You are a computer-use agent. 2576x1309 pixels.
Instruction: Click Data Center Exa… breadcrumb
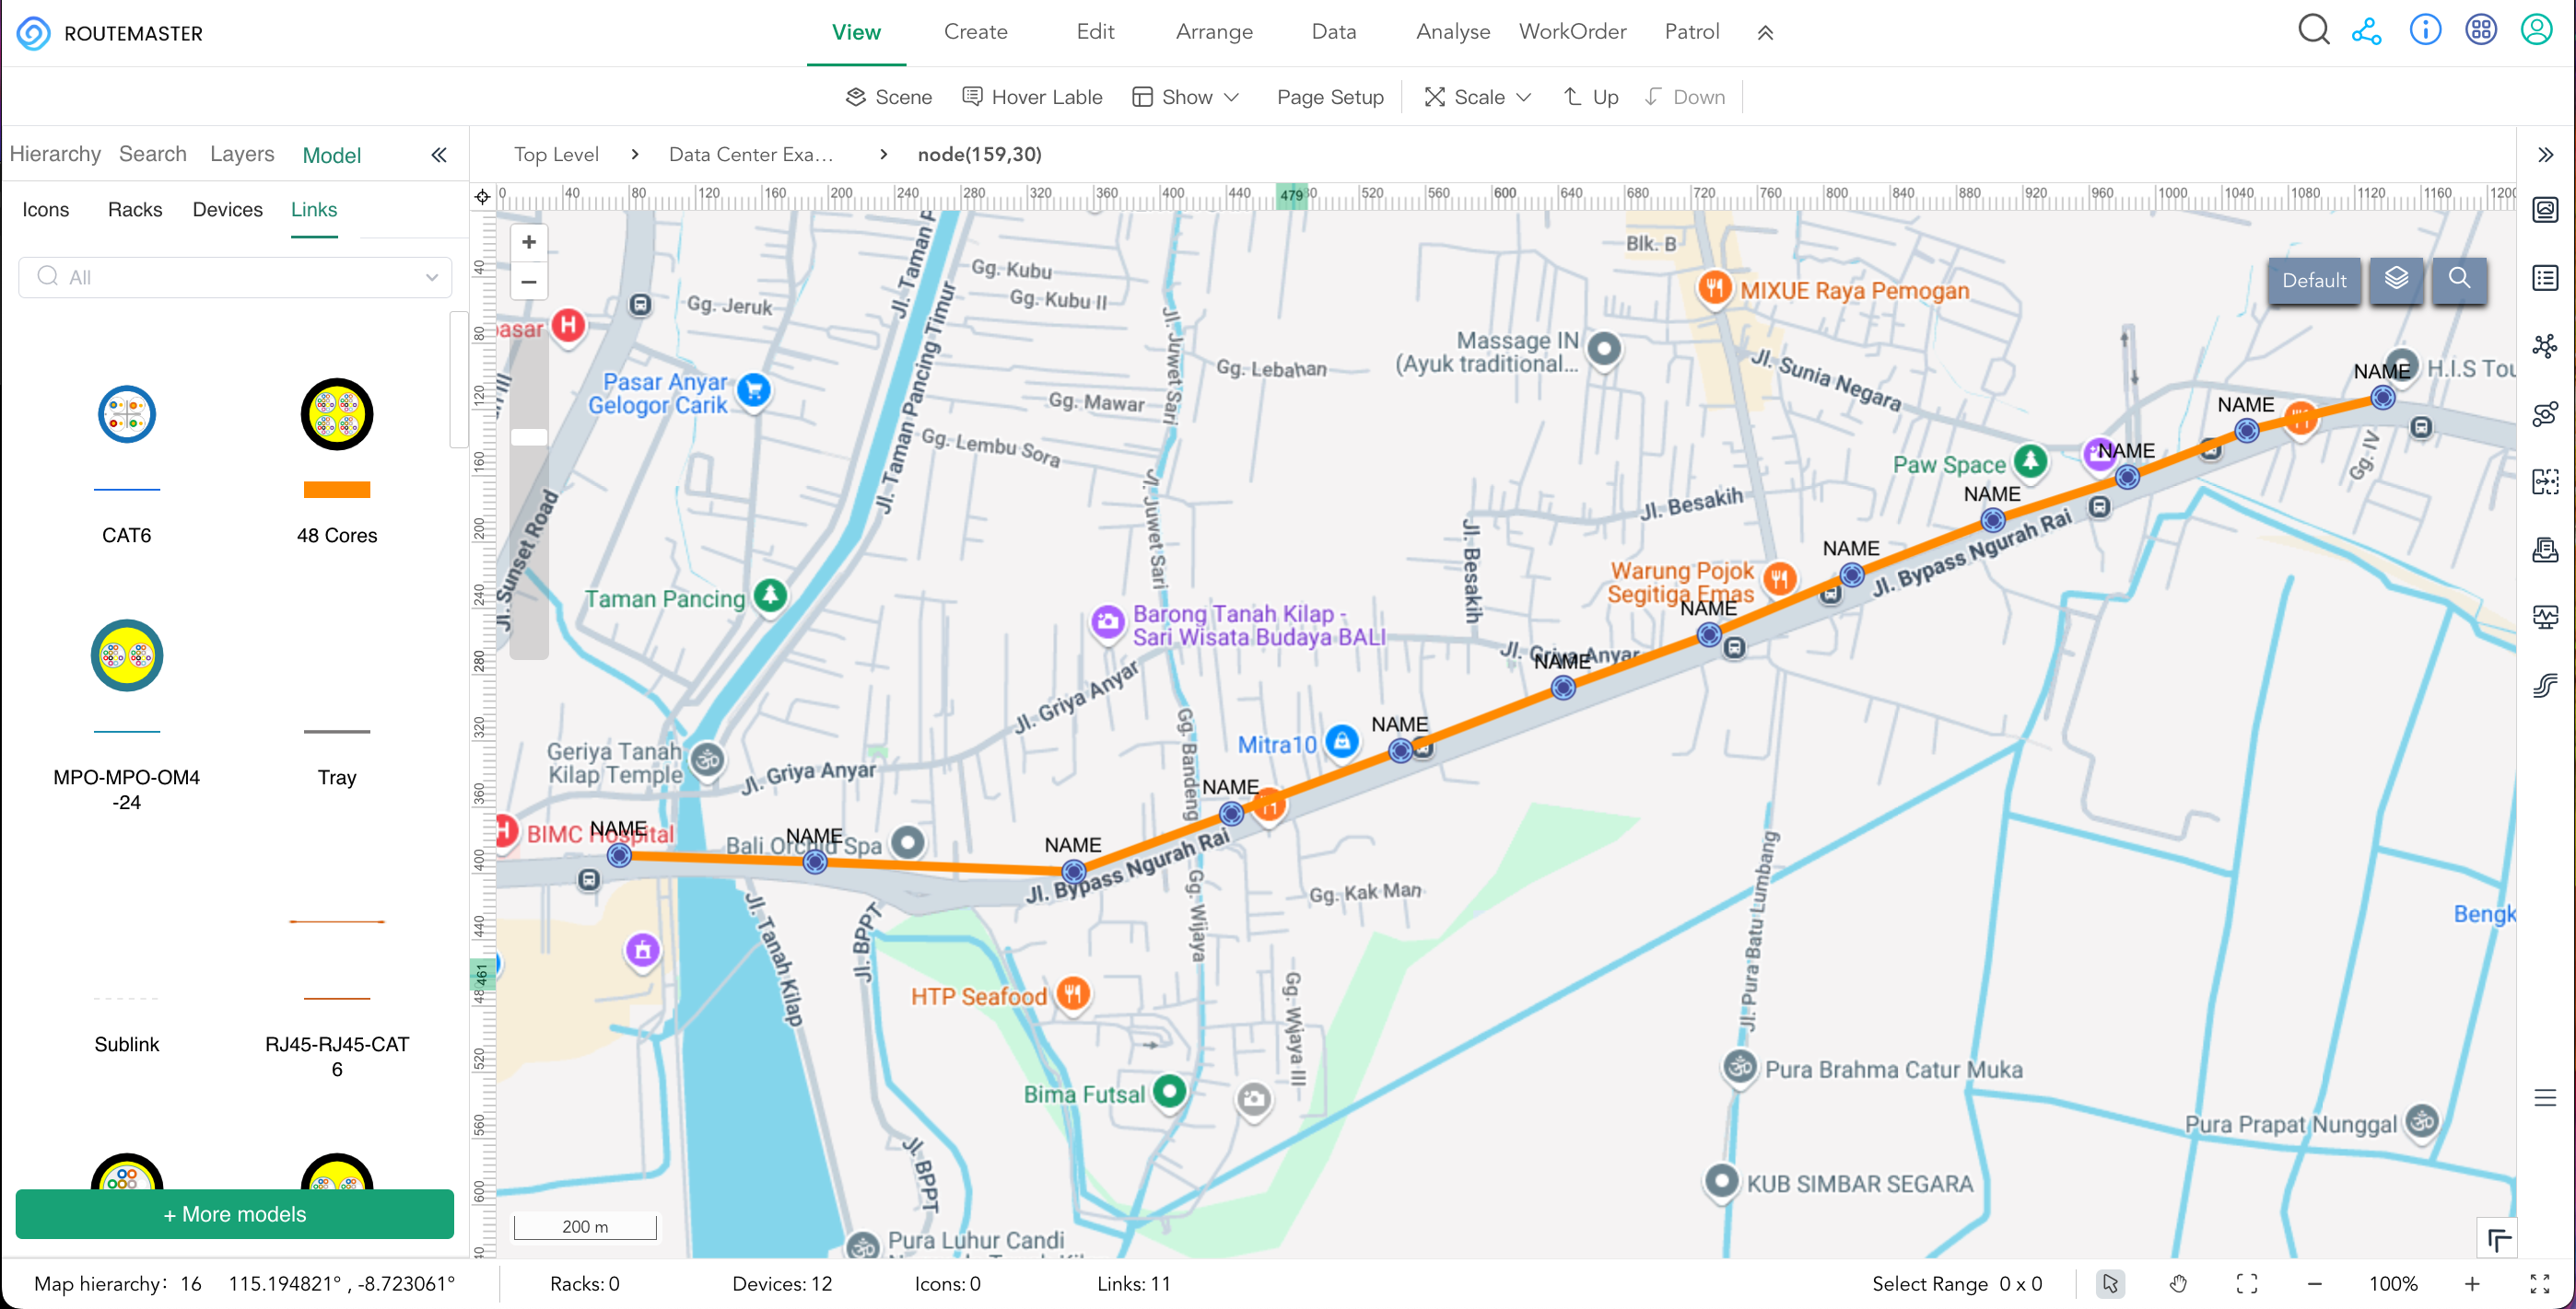[750, 154]
